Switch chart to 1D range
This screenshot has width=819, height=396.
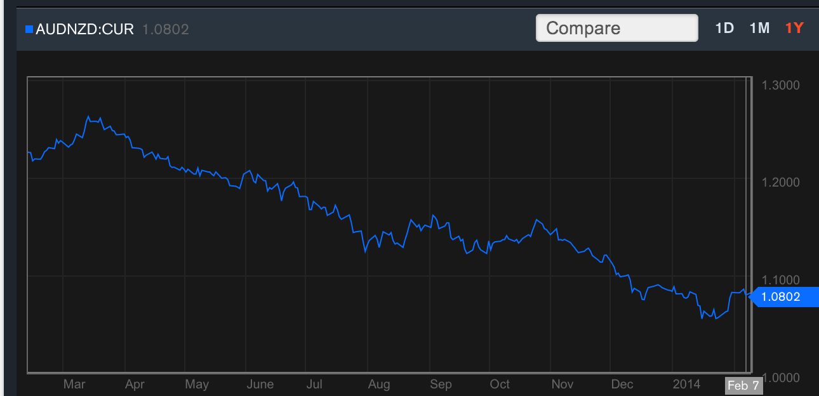(724, 28)
